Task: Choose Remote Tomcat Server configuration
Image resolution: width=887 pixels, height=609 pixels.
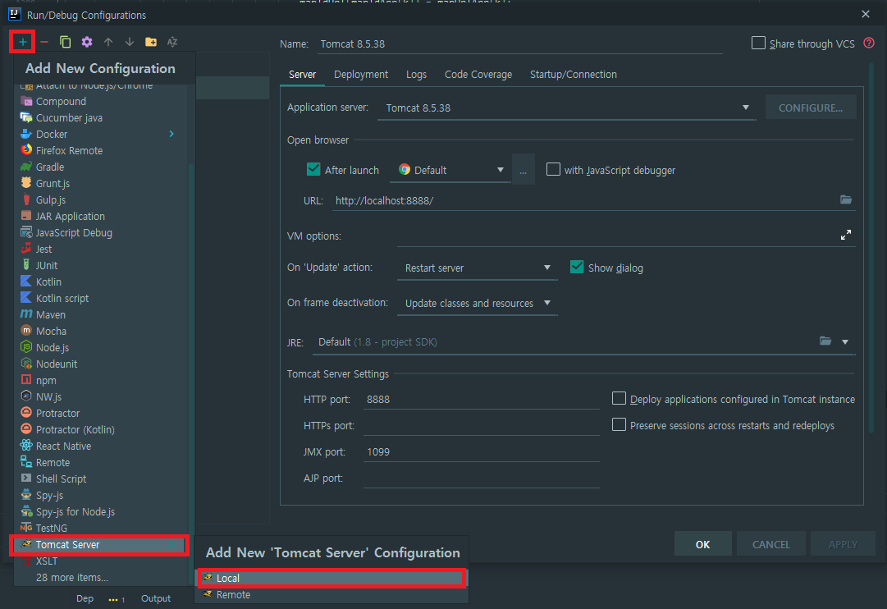Action: (332, 594)
